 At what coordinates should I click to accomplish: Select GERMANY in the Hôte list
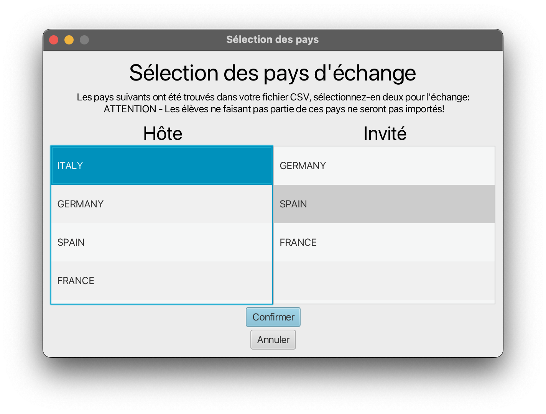click(161, 204)
